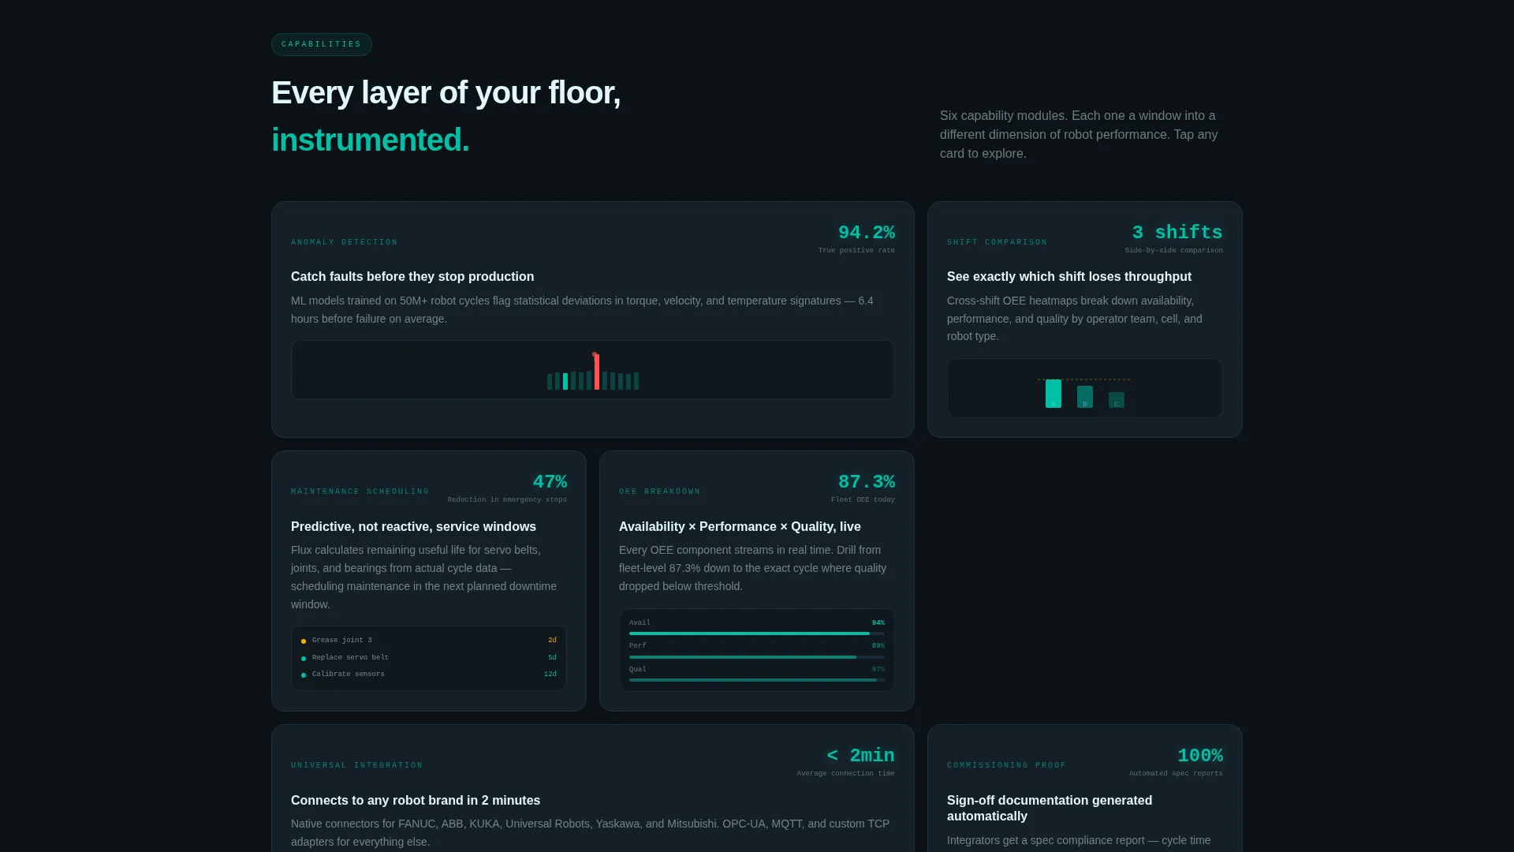Image resolution: width=1514 pixels, height=852 pixels.
Task: Select the shift B bar in shift comparison chart
Action: tap(1085, 397)
